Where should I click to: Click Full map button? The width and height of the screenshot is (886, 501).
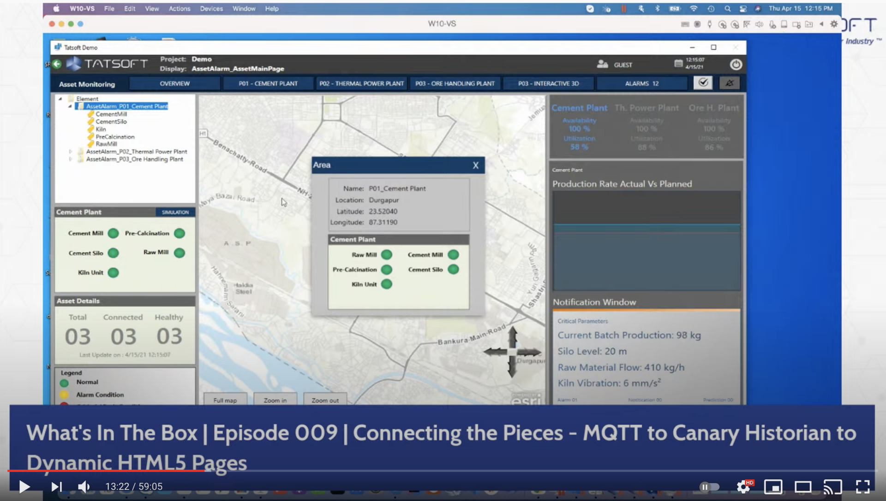(x=225, y=400)
